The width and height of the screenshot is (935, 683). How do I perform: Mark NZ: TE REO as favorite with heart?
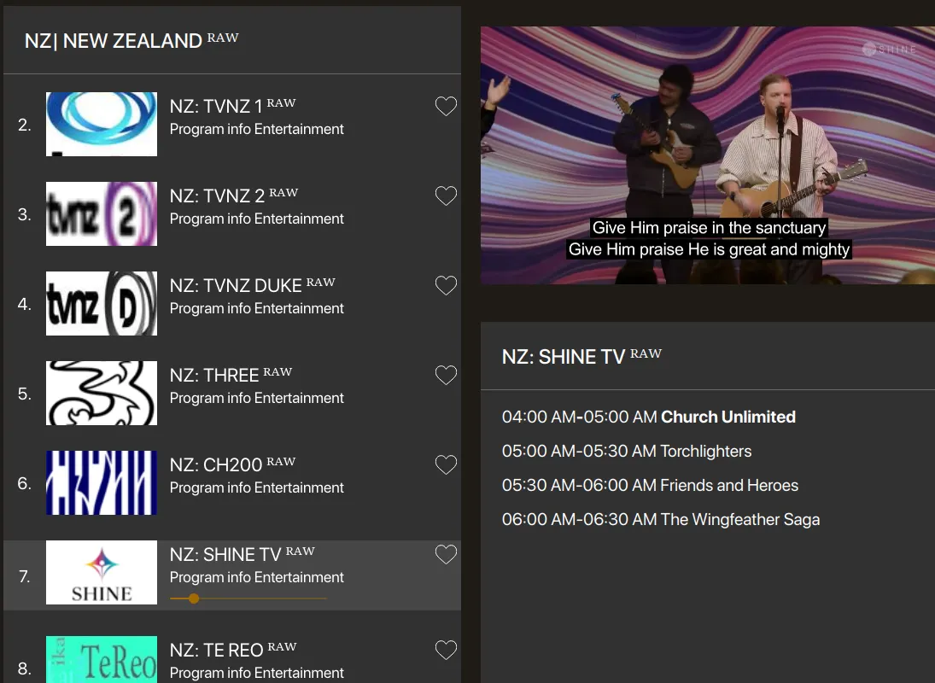click(446, 650)
